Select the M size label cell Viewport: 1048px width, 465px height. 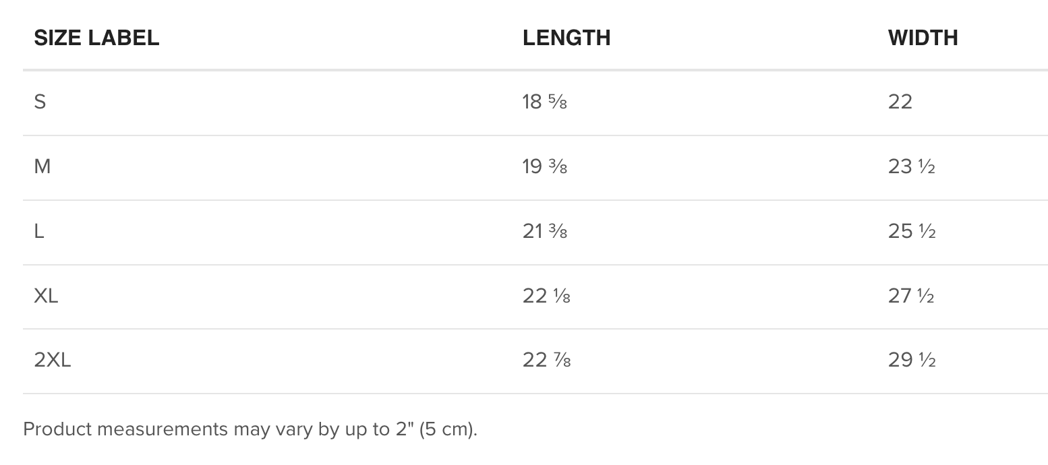(x=42, y=166)
